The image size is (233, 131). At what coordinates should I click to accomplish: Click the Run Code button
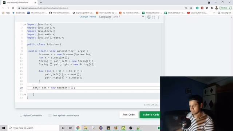(x=129, y=115)
